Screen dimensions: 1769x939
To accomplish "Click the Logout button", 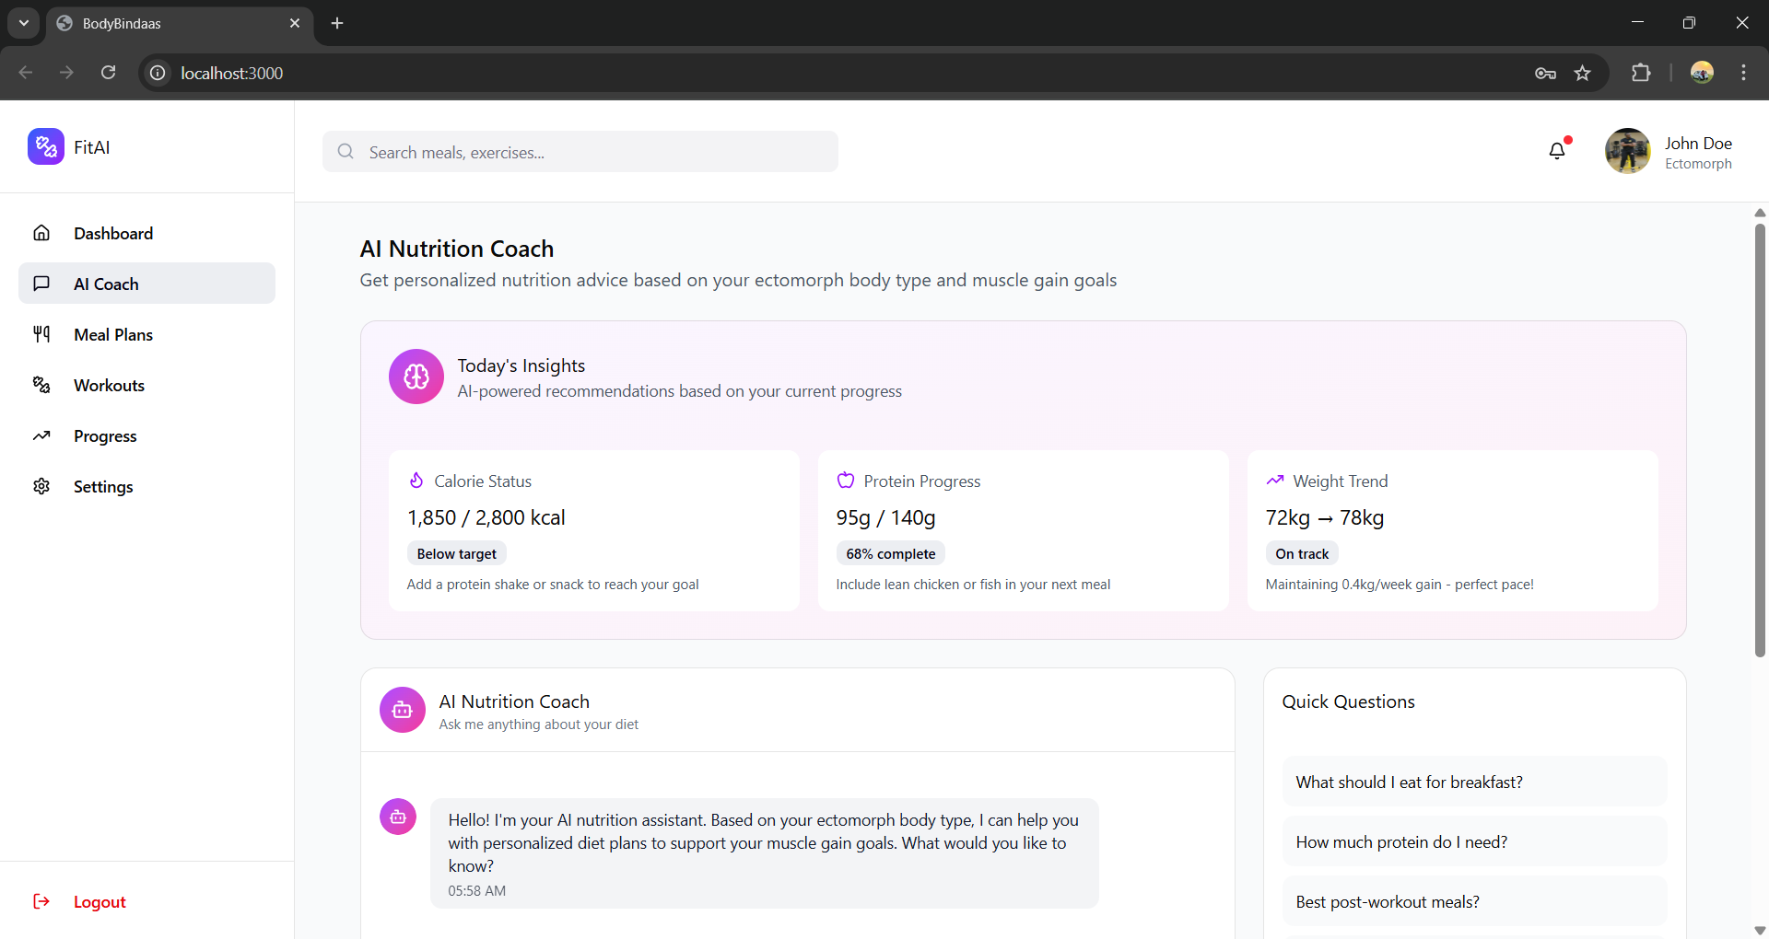I will 99,902.
